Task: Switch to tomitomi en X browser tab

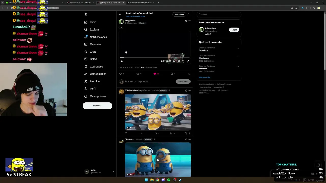Action: tap(80, 3)
